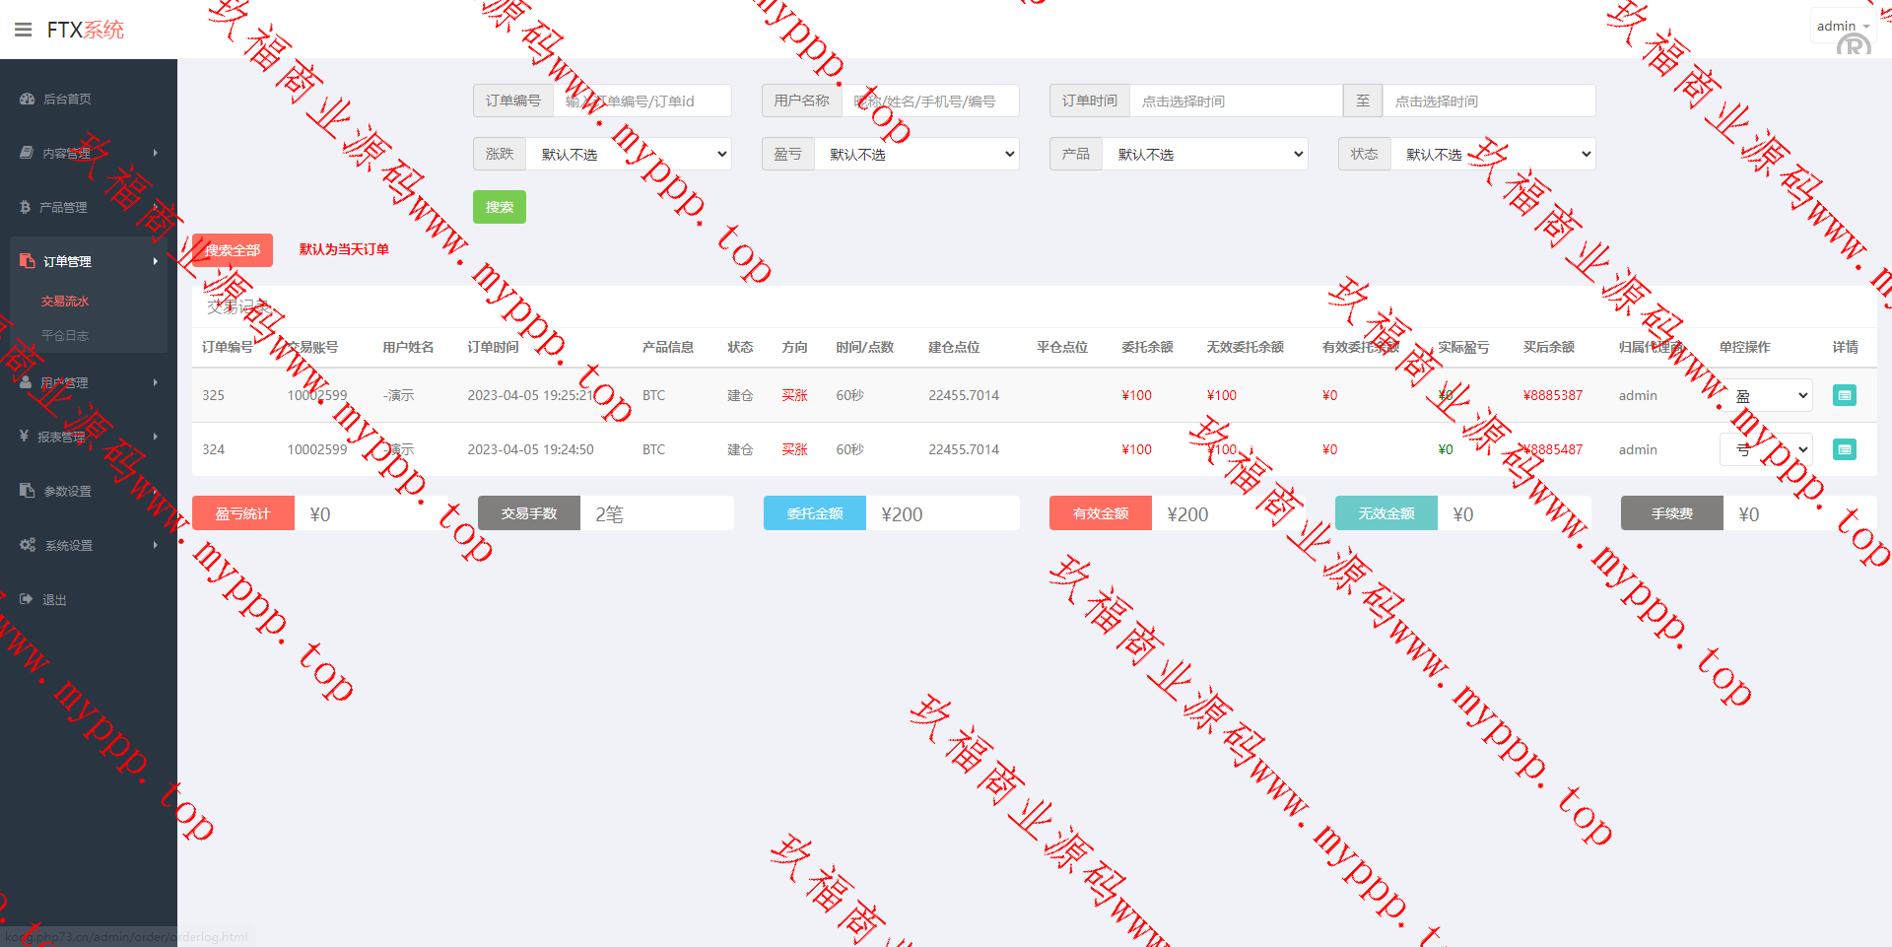The image size is (1892, 947).
Task: Click the 用户名称 search input field
Action: [929, 101]
